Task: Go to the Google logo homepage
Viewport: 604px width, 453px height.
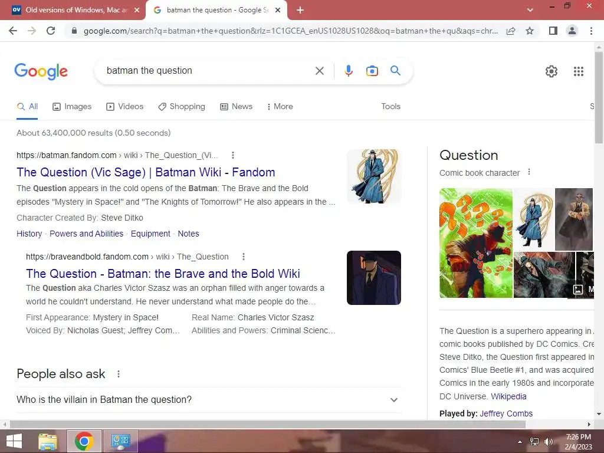Action: point(41,71)
